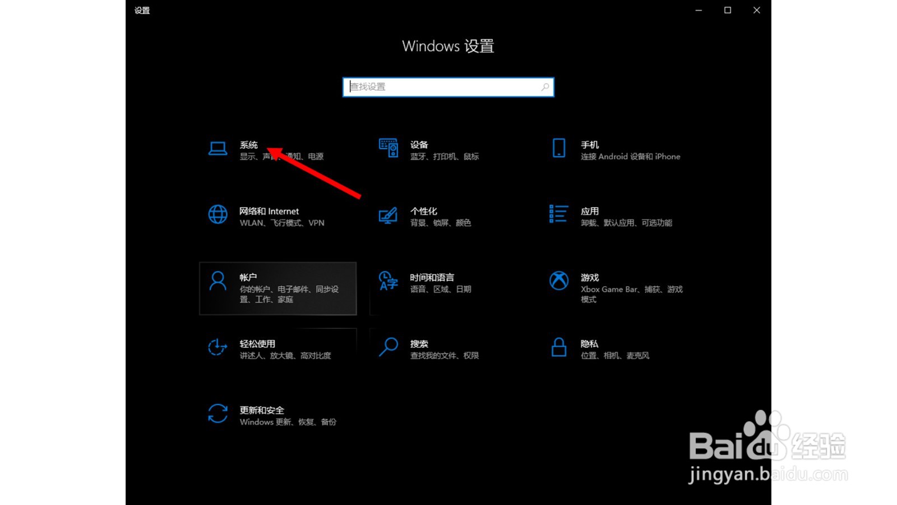The image size is (897, 505).
Task: Open the 个性化 personalization icon
Action: click(x=389, y=214)
